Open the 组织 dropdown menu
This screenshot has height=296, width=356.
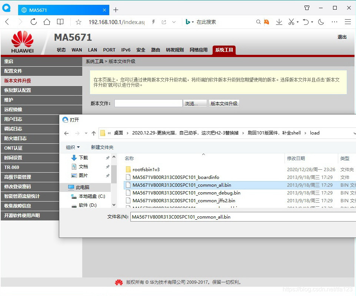pyautogui.click(x=73, y=147)
